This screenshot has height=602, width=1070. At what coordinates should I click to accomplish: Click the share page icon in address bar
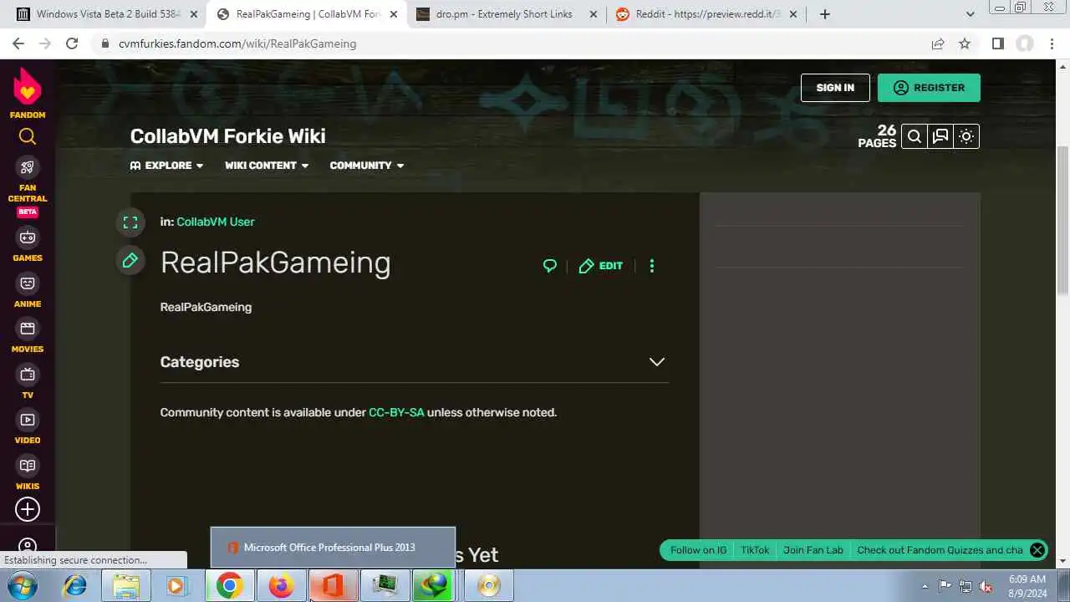[x=938, y=43]
